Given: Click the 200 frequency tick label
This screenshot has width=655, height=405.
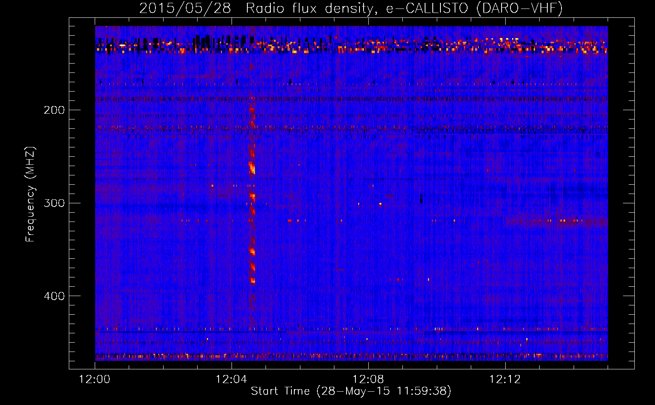Looking at the screenshot, I should 54,110.
